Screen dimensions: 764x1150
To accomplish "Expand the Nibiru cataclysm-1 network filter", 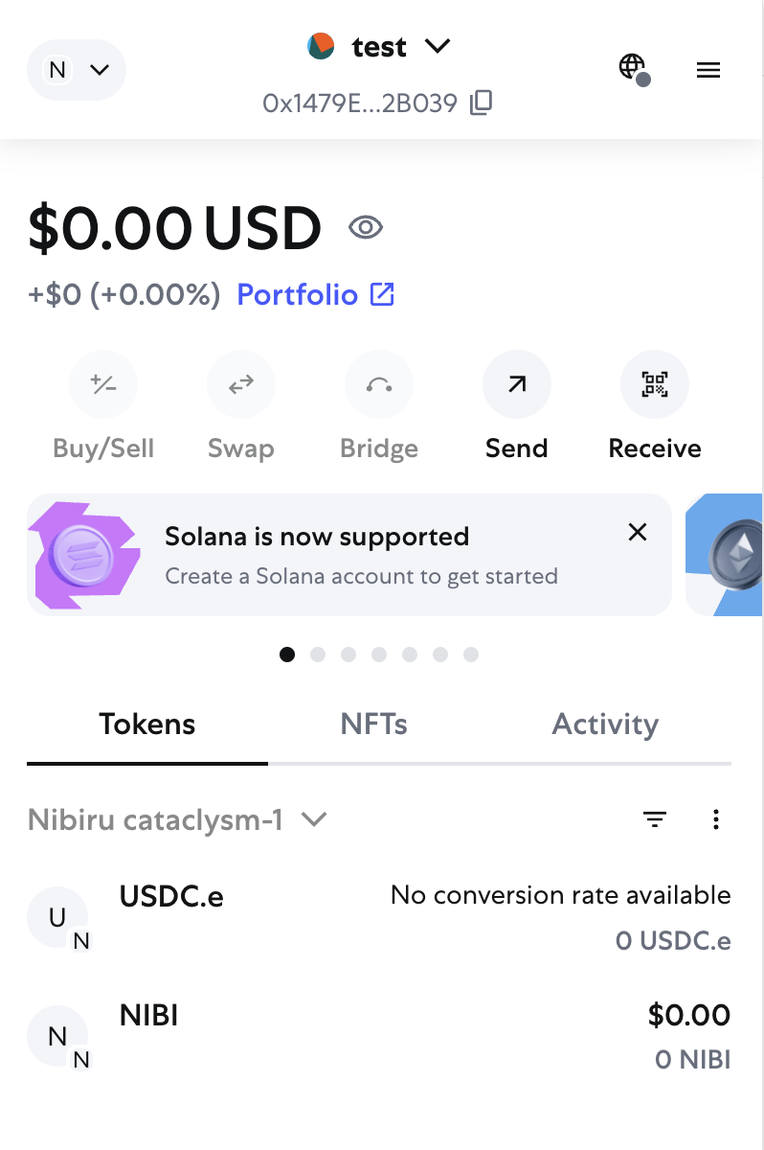I will (178, 819).
